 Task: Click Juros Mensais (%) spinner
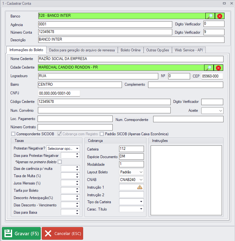(70, 183)
